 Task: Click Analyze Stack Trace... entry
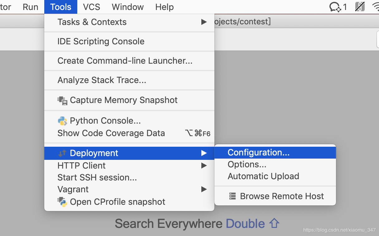(x=102, y=80)
